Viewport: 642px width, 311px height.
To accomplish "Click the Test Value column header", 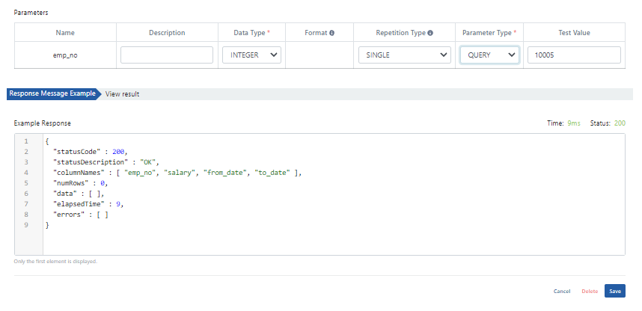I will (x=574, y=33).
